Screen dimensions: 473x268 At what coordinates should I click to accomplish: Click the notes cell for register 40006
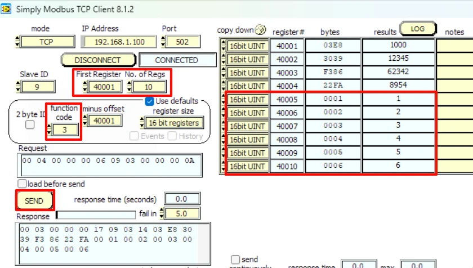tap(454, 112)
